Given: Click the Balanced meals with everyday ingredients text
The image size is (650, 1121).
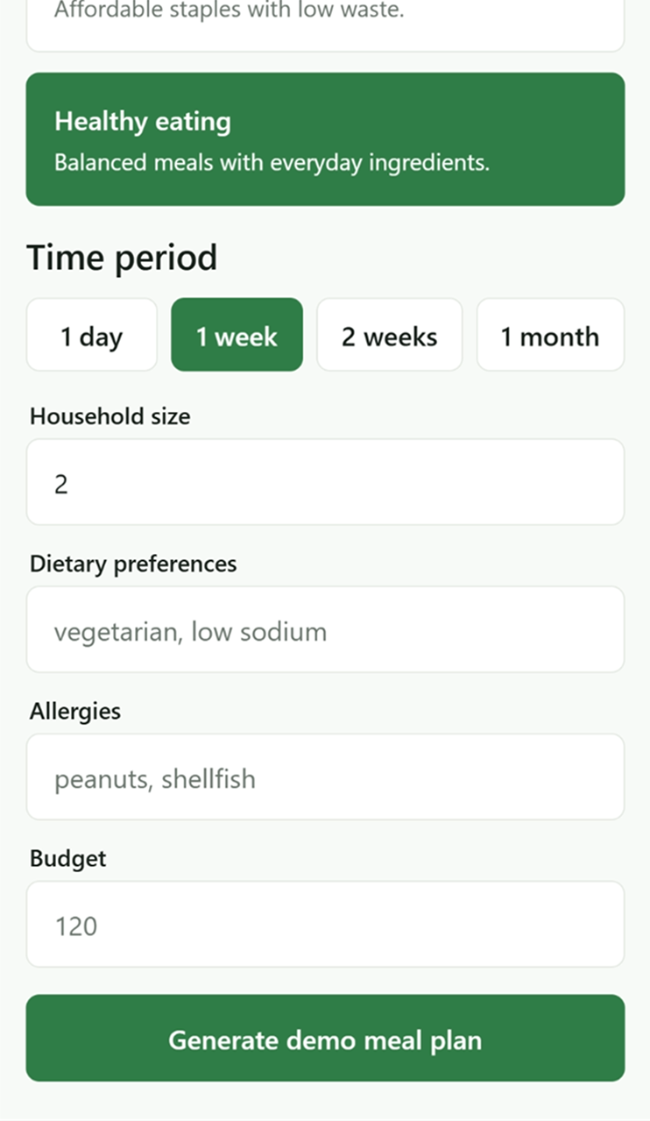Looking at the screenshot, I should [272, 163].
